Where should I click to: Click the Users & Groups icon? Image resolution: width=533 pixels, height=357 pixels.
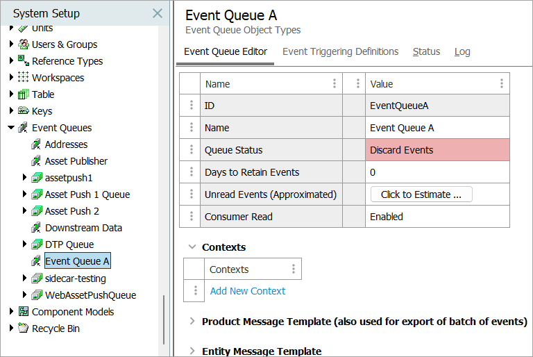pos(24,44)
